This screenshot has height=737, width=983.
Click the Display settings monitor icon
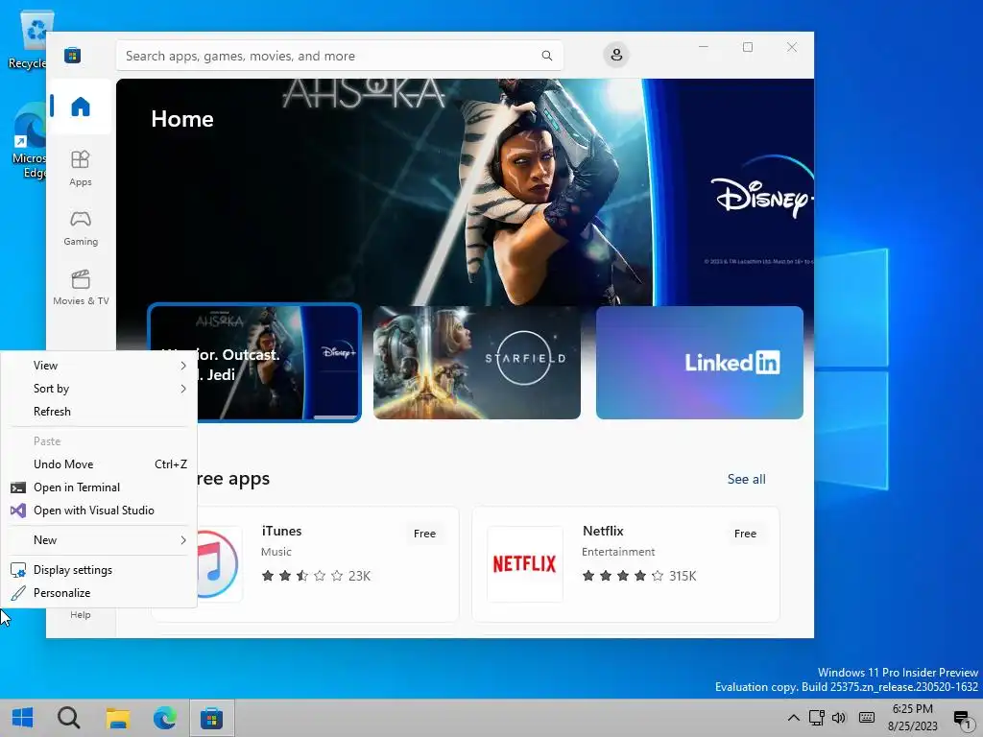tap(18, 570)
